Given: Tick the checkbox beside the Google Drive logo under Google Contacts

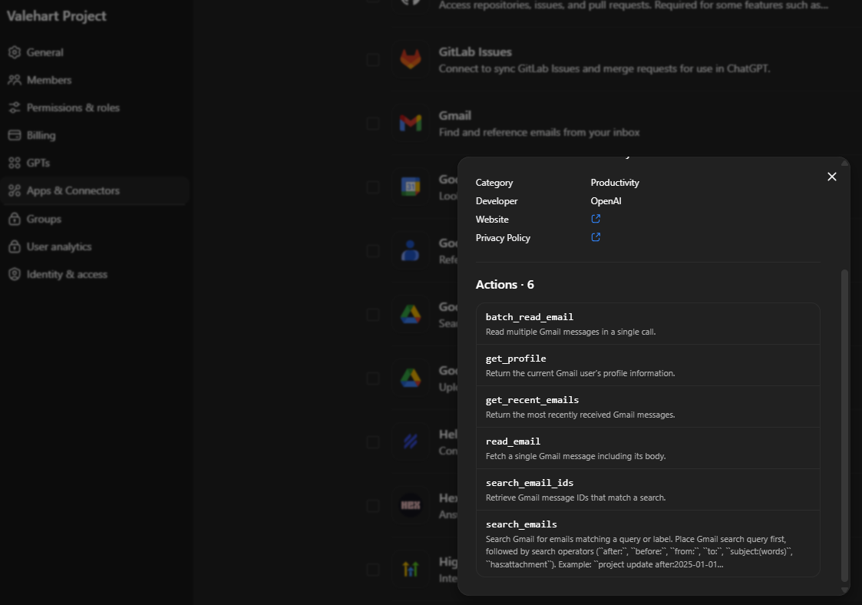Looking at the screenshot, I should click(373, 315).
